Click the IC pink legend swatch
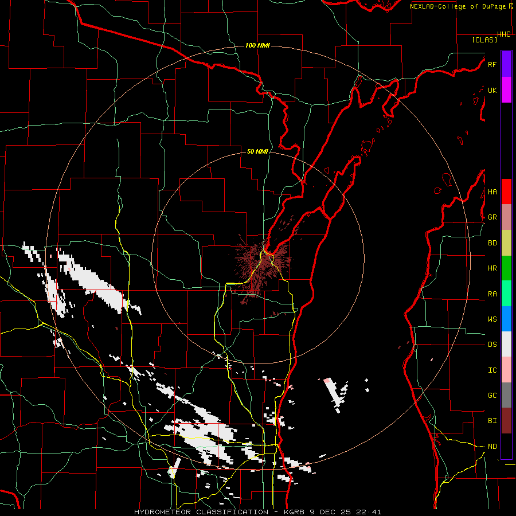Screen dimensions: 516x516 [x=506, y=370]
